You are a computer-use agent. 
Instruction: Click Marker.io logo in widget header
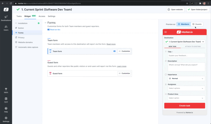tap(185, 32)
